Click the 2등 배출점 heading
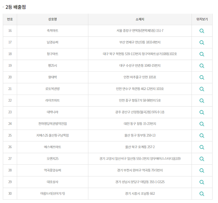This screenshot has width=218, height=203. (16, 7)
